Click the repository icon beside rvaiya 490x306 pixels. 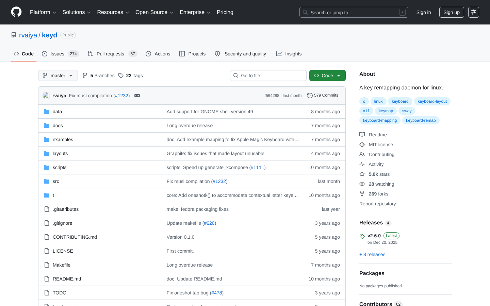pyautogui.click(x=14, y=35)
